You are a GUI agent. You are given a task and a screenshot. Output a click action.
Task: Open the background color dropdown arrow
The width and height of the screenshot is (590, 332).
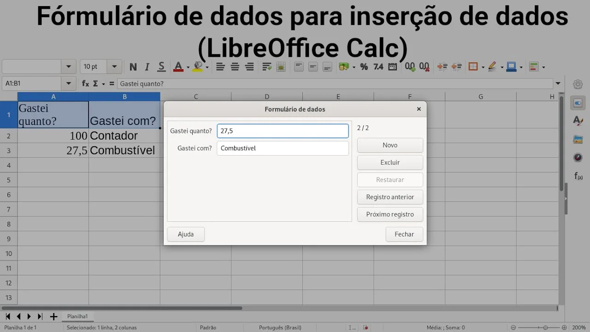click(207, 67)
